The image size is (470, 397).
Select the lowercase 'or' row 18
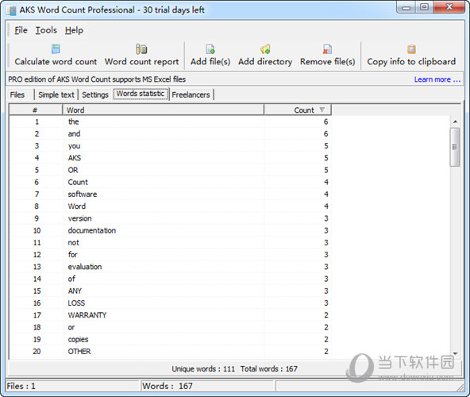(170, 327)
